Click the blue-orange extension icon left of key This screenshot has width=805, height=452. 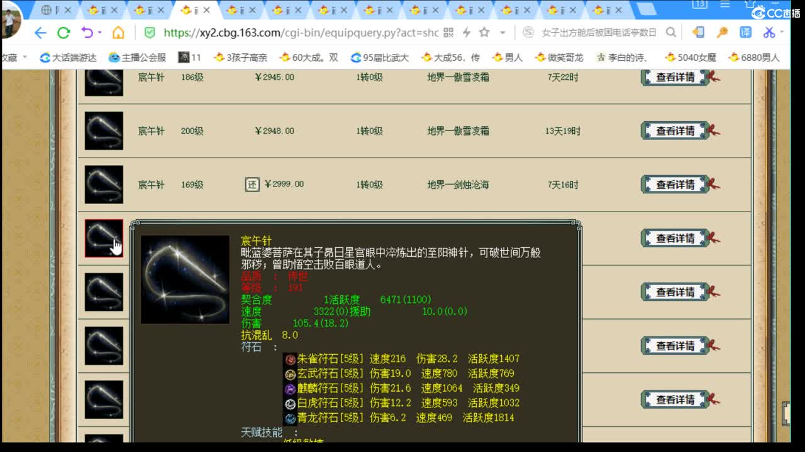coord(698,33)
